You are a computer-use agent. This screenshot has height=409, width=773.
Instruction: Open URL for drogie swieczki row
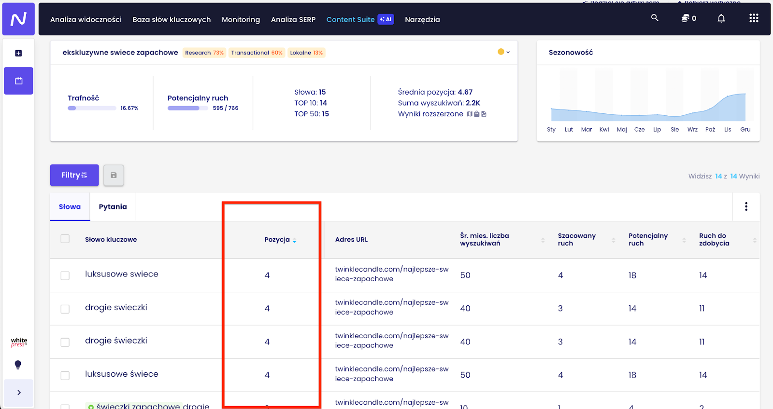(392, 307)
